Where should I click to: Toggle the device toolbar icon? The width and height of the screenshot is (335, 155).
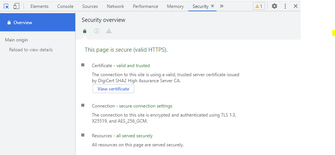tap(17, 6)
